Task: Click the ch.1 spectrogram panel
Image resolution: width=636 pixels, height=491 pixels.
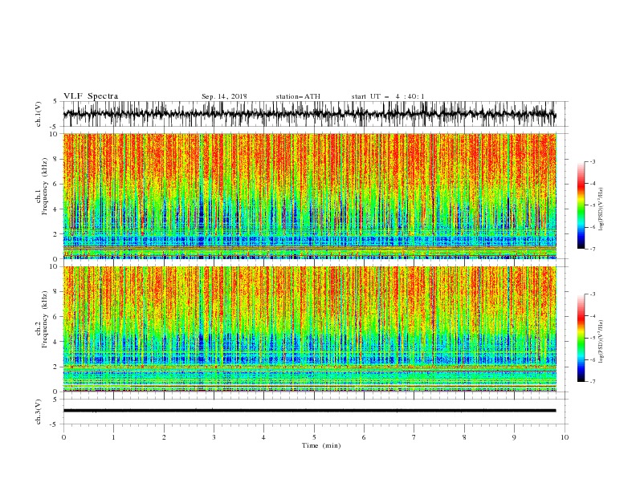Action: 309,196
